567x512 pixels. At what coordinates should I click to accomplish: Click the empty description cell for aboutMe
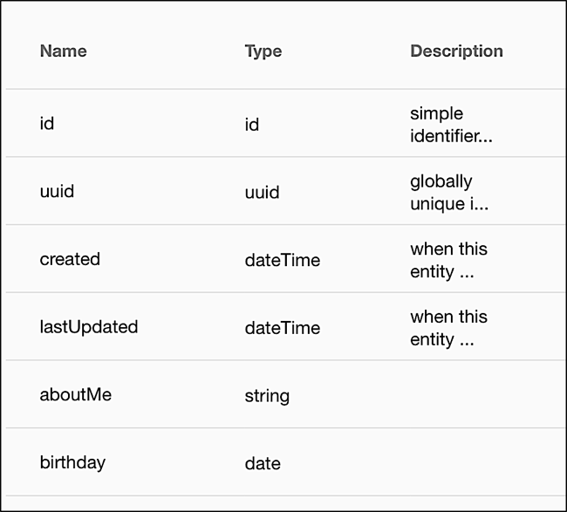[471, 395]
